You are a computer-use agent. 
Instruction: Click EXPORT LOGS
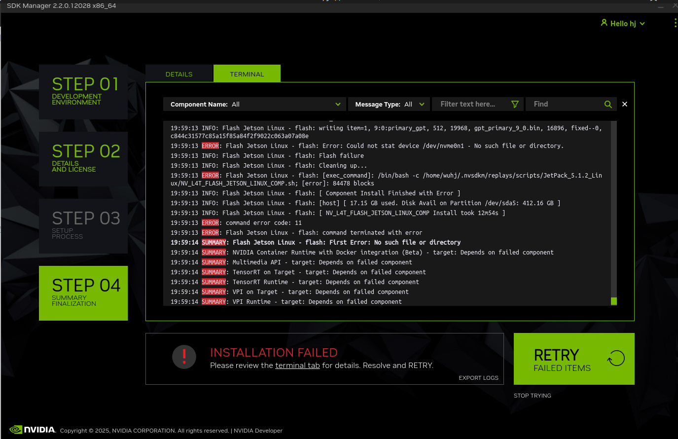(478, 378)
